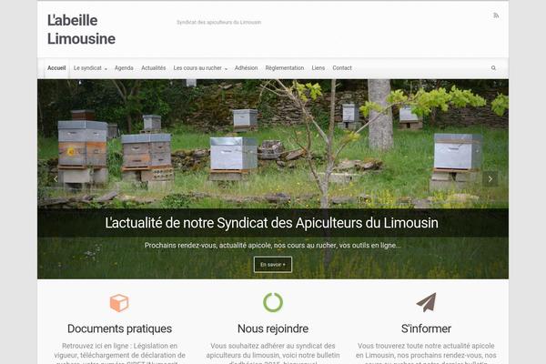This screenshot has height=364, width=546.
Task: Click the paper plane S'informer icon
Action: point(426,302)
